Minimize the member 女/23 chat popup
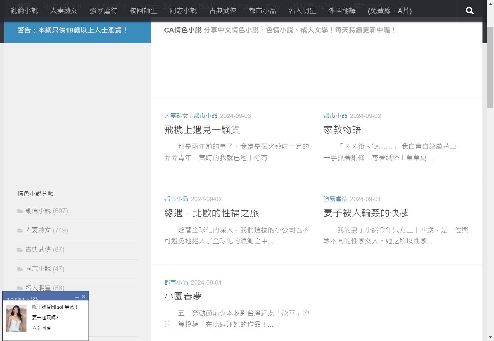 pos(77,296)
